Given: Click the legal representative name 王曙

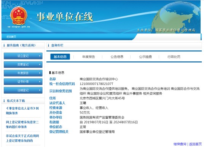Looking at the screenshot, I should 83,103.
